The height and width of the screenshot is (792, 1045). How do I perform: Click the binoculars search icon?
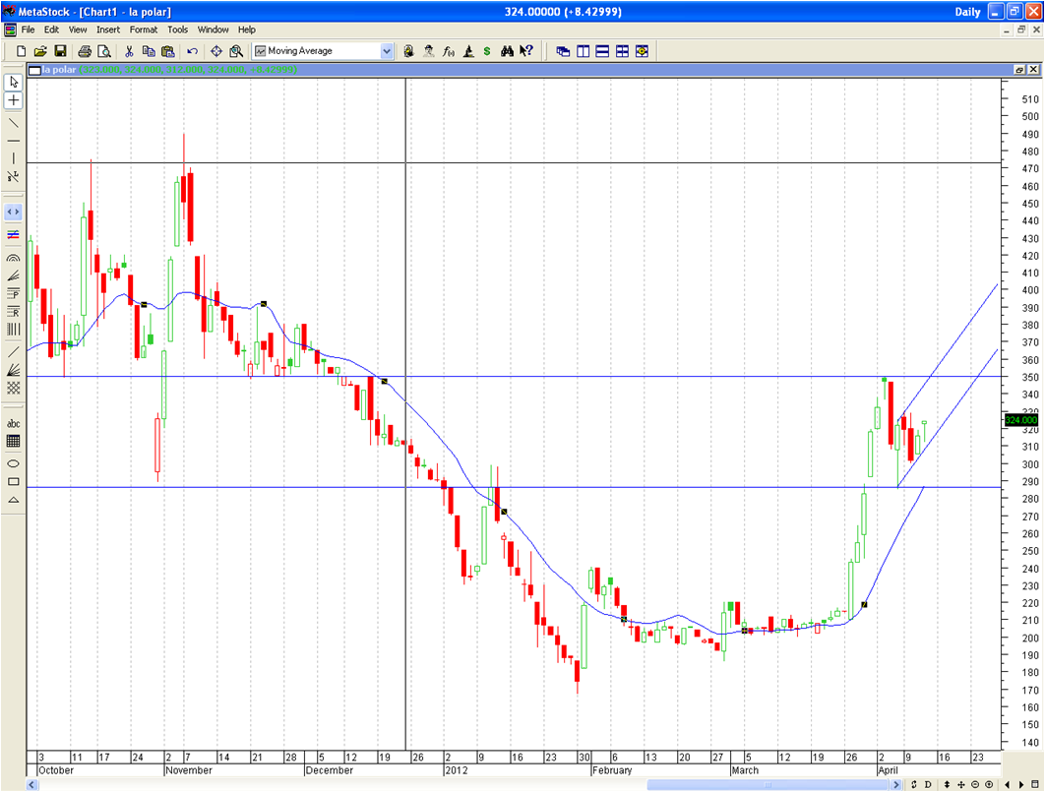[507, 51]
